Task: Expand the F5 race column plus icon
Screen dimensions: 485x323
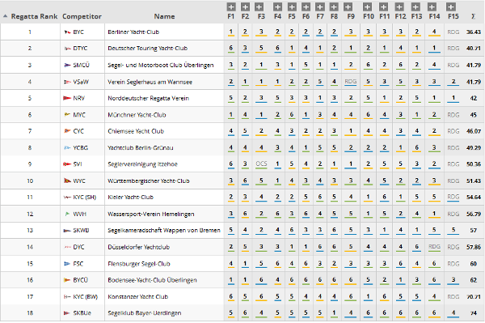Action: (x=292, y=6)
